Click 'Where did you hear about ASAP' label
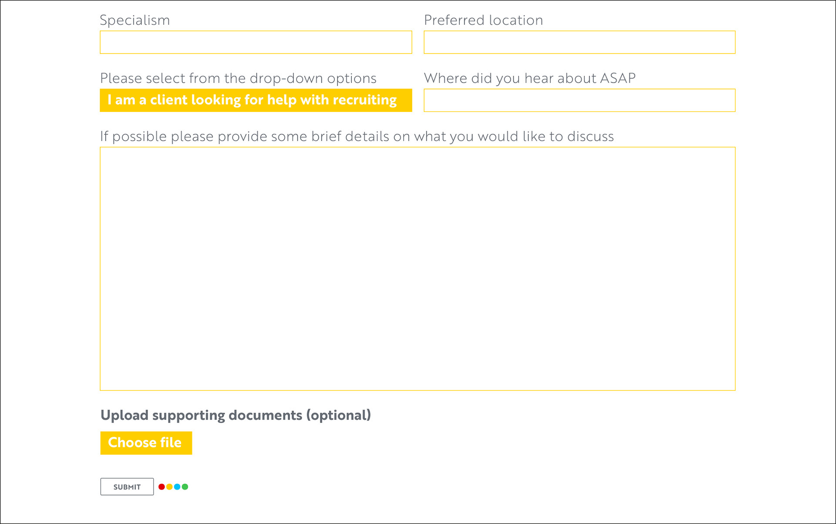Viewport: 836px width, 524px height. click(x=530, y=78)
